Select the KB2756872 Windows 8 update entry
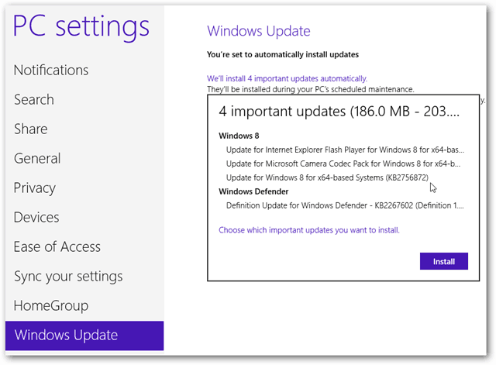Image resolution: width=496 pixels, height=365 pixels. 327,177
